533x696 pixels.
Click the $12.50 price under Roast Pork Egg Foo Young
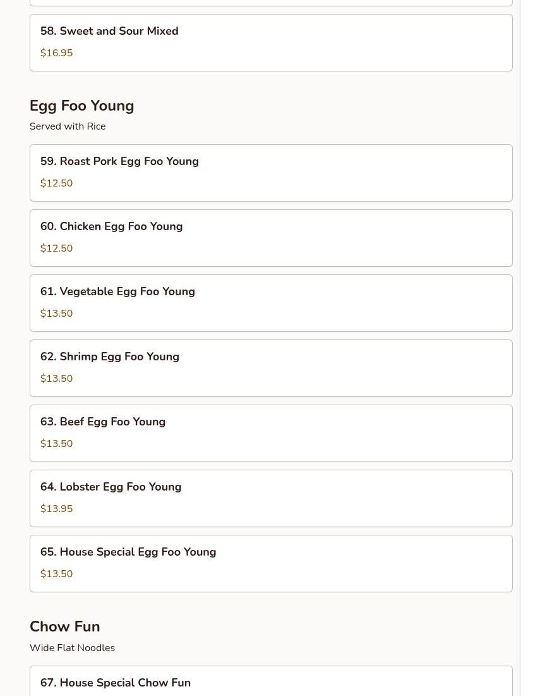click(x=57, y=183)
